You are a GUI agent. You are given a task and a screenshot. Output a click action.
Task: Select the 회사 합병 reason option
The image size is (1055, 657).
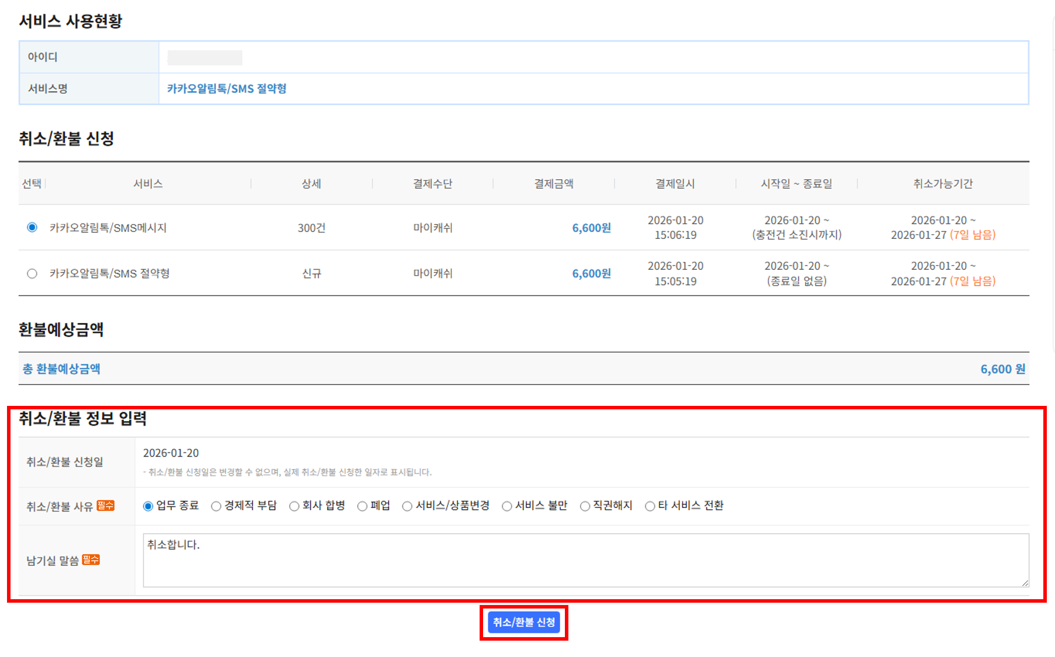[x=294, y=506]
